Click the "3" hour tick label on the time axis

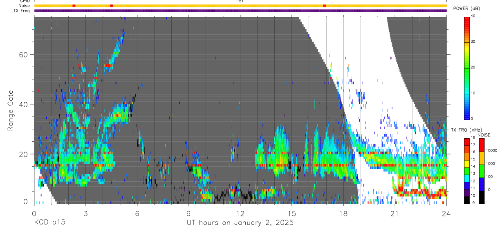(85, 213)
